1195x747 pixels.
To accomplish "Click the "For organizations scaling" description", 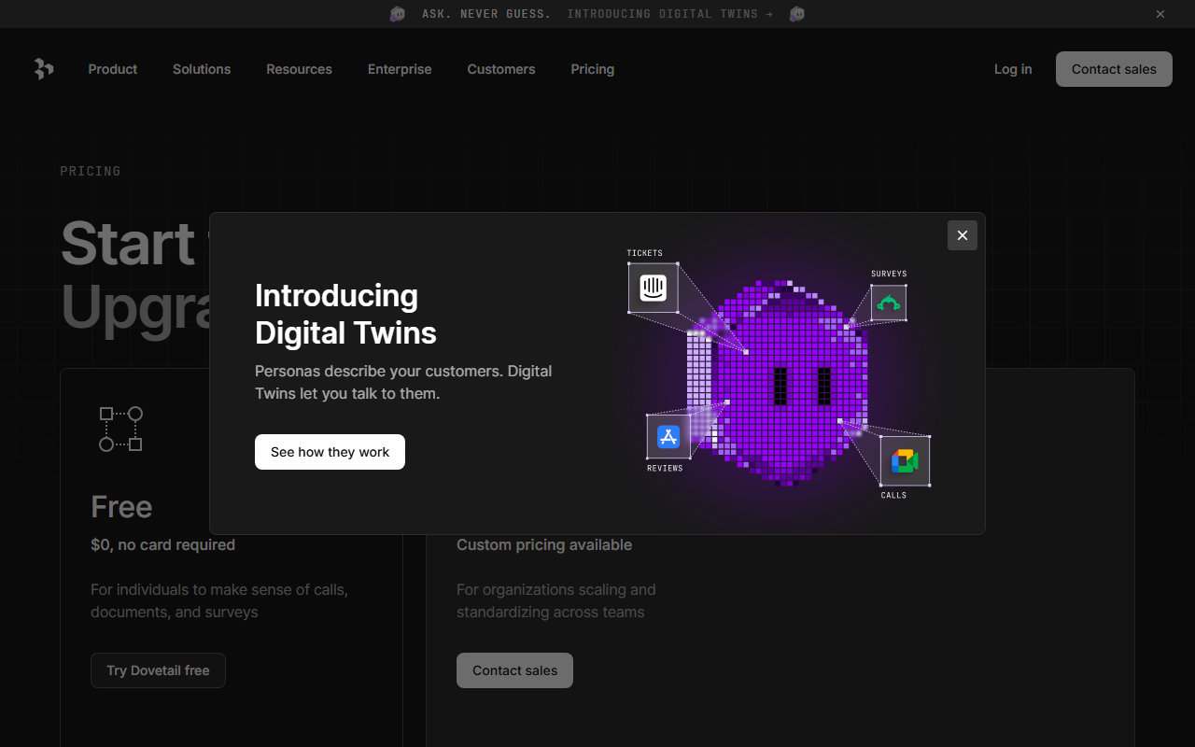I will pyautogui.click(x=556, y=601).
